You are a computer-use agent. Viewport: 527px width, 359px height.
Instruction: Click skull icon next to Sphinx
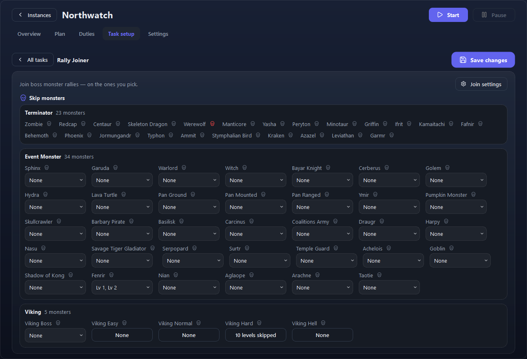[x=47, y=168]
